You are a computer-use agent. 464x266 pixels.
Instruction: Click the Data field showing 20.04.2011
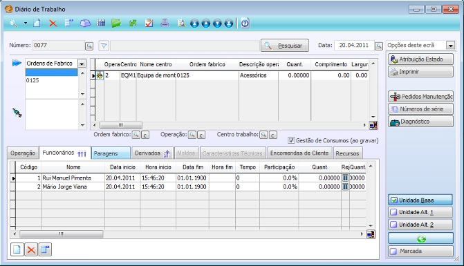pyautogui.click(x=354, y=45)
